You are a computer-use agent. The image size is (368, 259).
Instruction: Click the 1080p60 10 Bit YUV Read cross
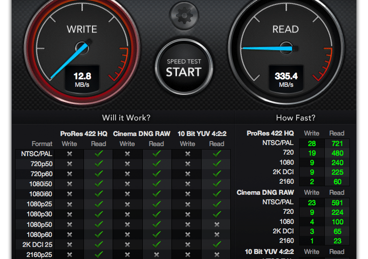coord(217,234)
